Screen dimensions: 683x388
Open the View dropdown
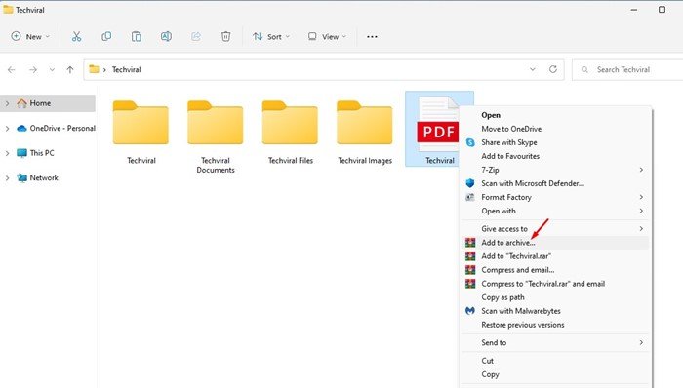point(327,36)
